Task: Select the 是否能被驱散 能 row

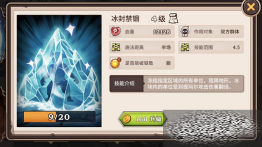Action: (142, 63)
